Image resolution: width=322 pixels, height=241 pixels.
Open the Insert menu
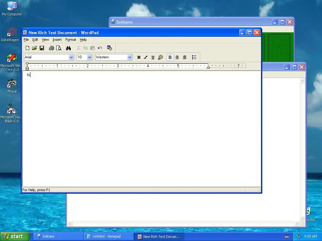pos(57,40)
